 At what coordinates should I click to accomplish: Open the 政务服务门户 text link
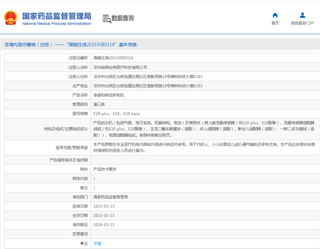[x=302, y=23]
